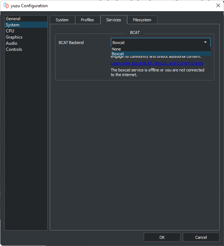
Task: Choose None from the backend list
Action: (x=161, y=49)
